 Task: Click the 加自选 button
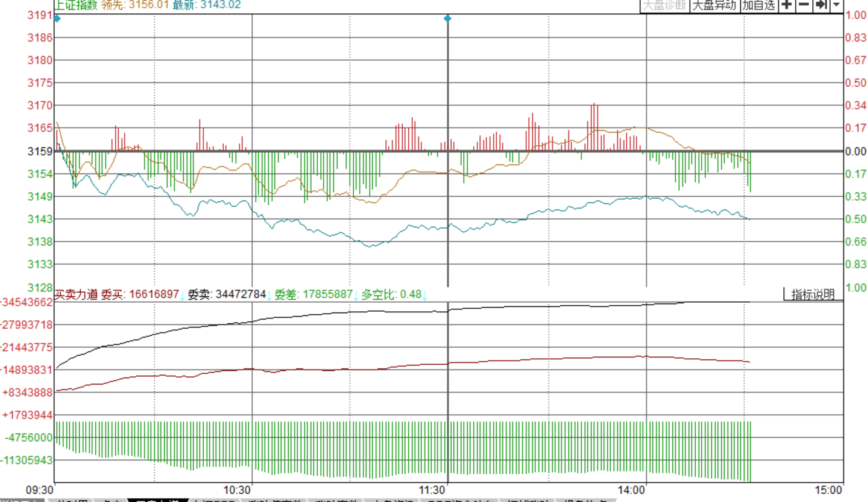point(759,5)
